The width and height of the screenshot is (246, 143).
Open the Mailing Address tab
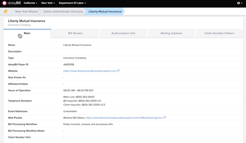point(171,33)
